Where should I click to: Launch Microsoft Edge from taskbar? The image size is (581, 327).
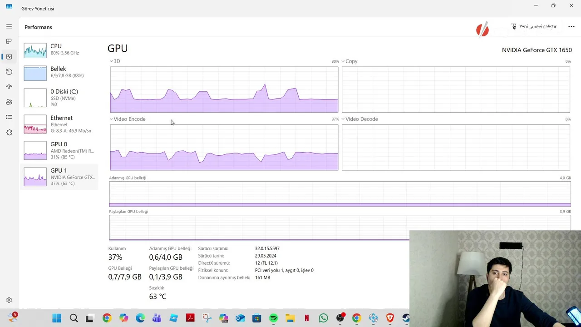point(140,318)
